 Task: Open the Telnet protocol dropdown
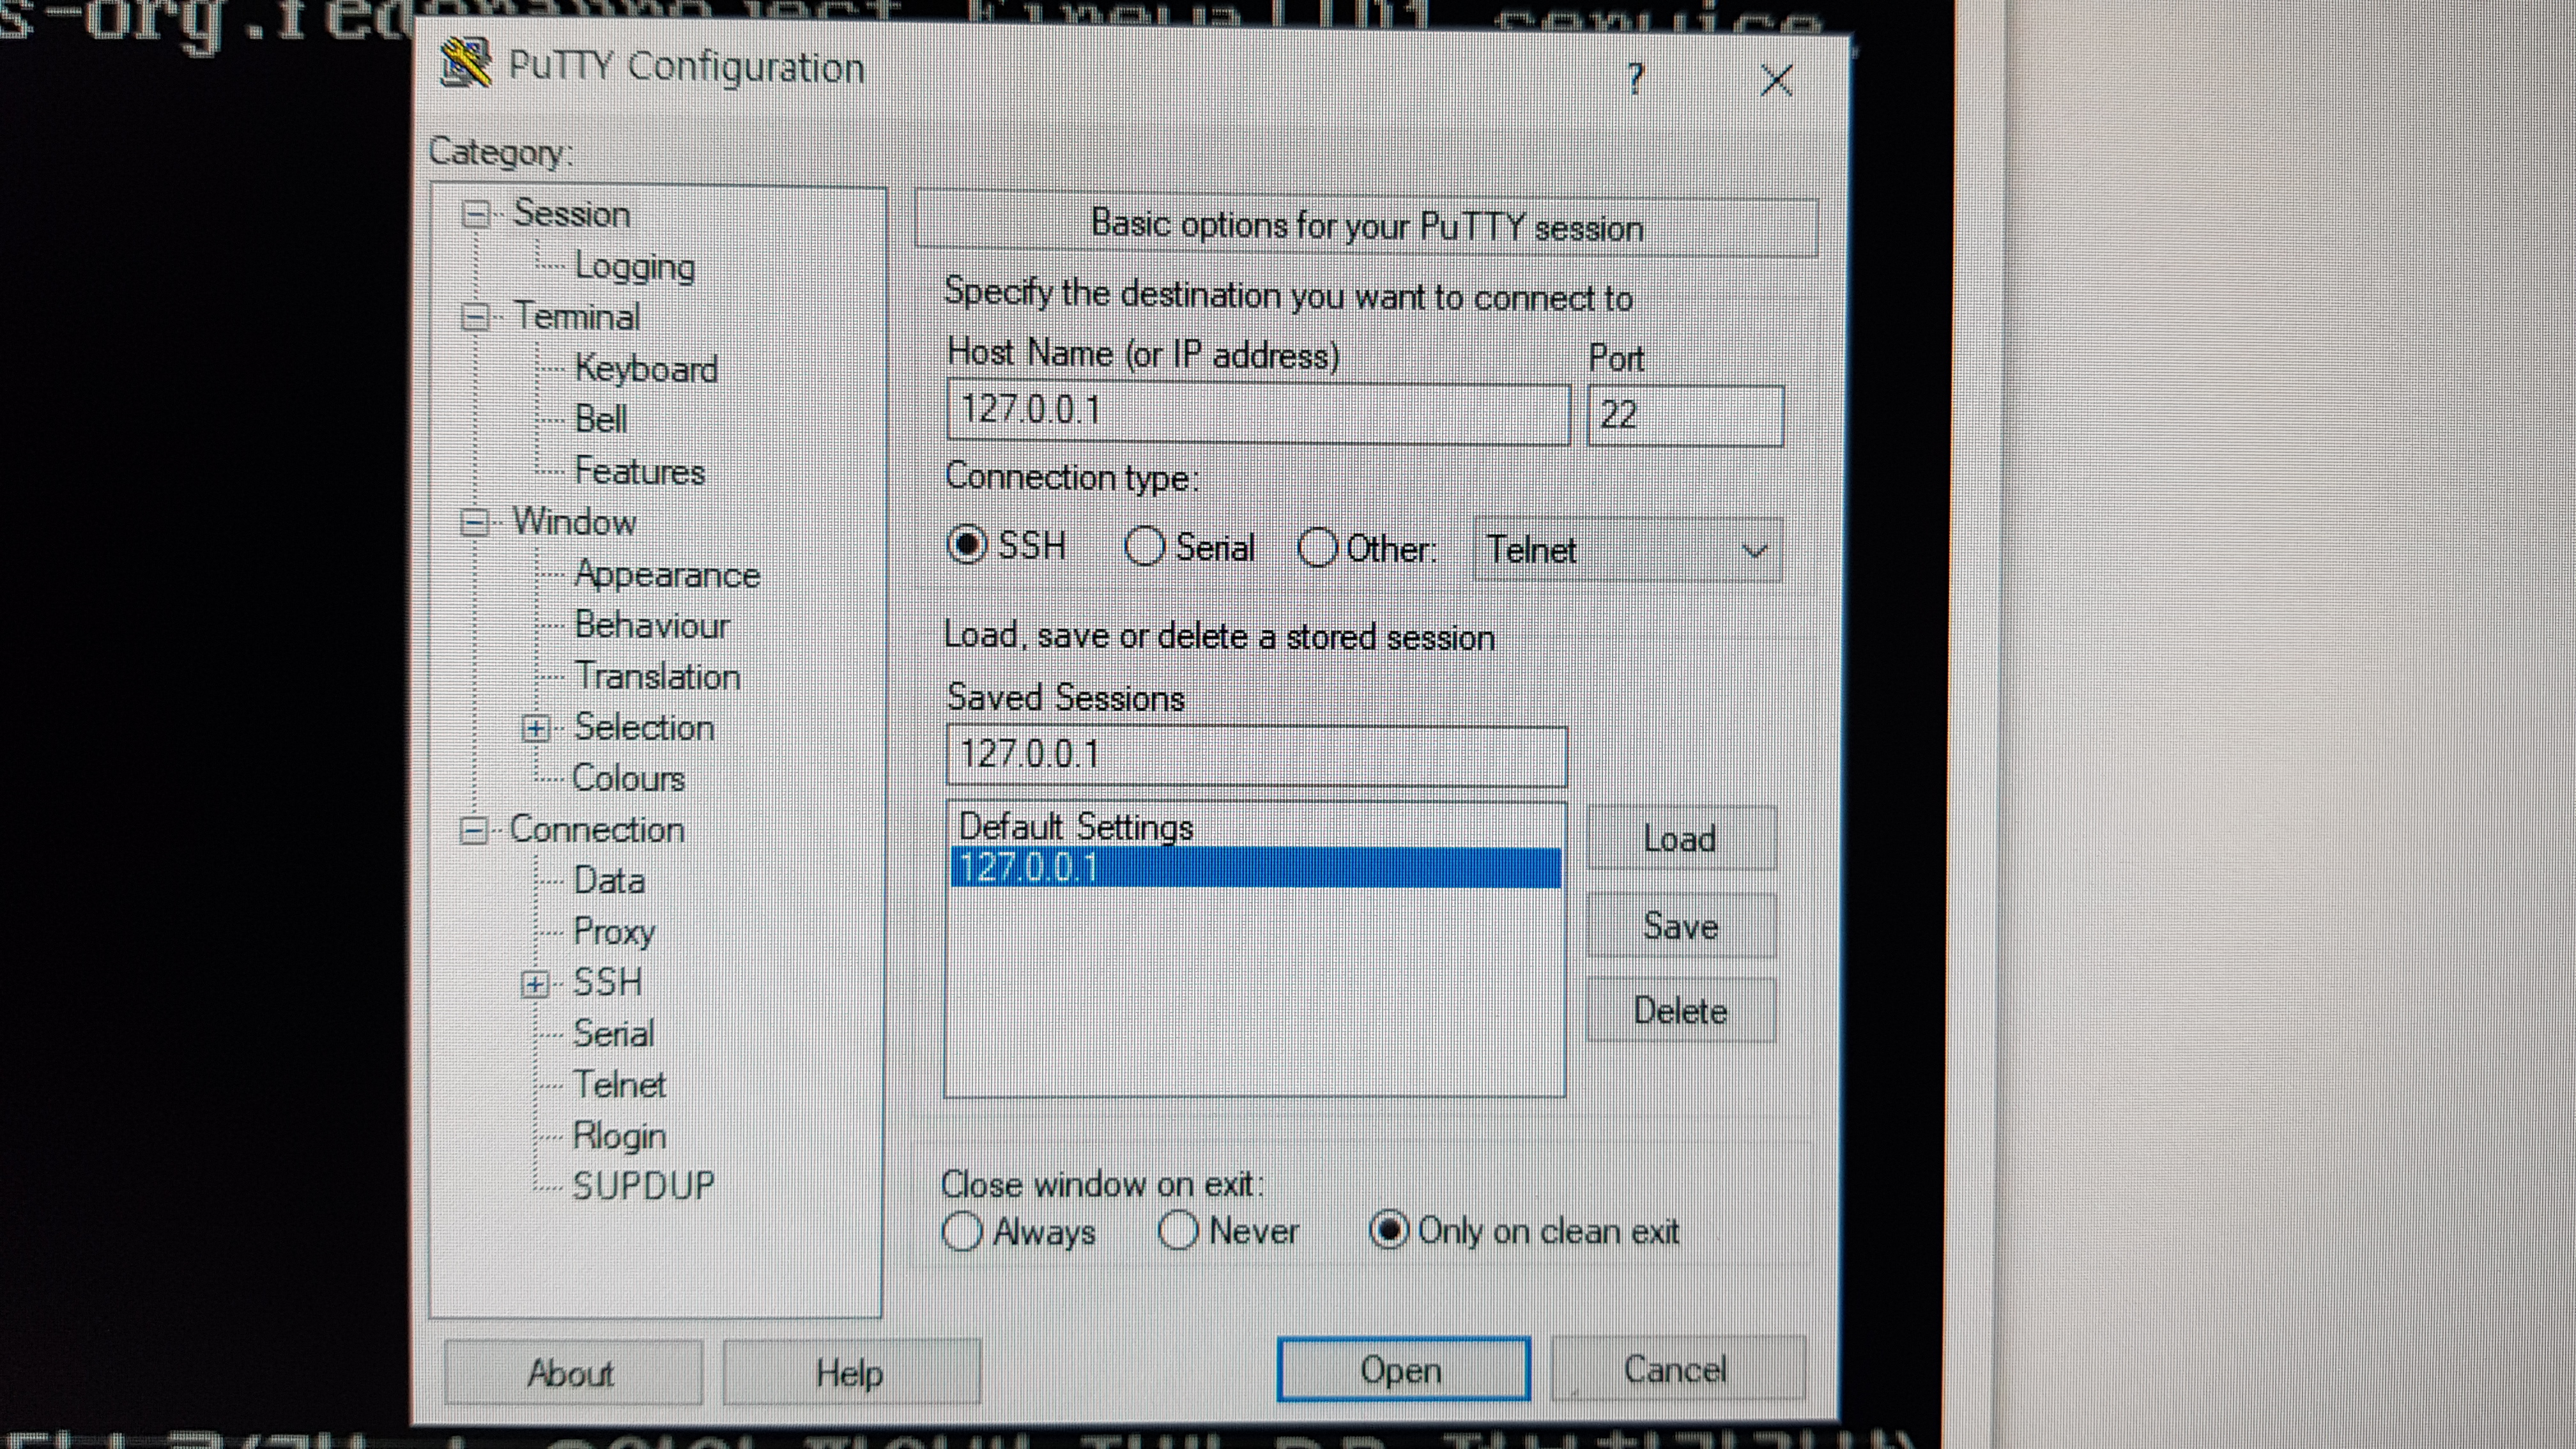click(x=1627, y=550)
